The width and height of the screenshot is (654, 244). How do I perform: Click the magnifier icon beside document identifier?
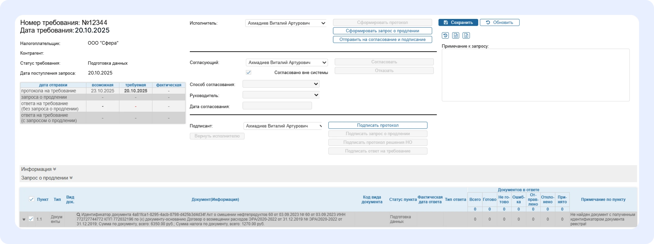[79, 215]
